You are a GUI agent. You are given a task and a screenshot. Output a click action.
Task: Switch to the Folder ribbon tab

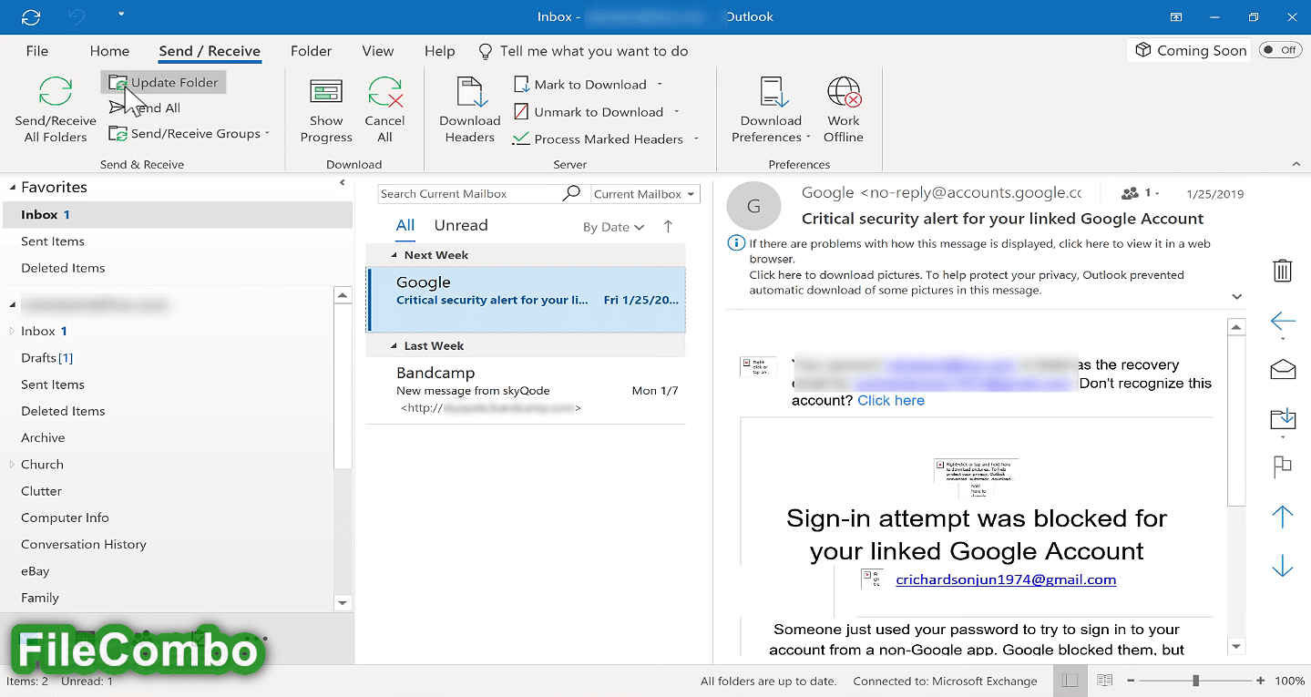pyautogui.click(x=312, y=51)
